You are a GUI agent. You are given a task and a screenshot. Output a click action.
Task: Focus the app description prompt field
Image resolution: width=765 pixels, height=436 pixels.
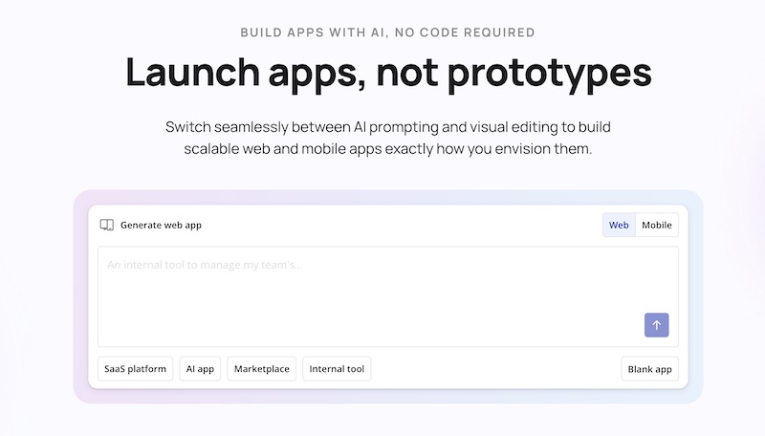click(388, 296)
